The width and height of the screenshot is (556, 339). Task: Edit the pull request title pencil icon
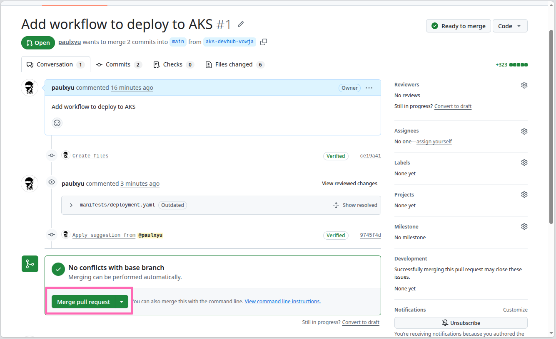[241, 24]
